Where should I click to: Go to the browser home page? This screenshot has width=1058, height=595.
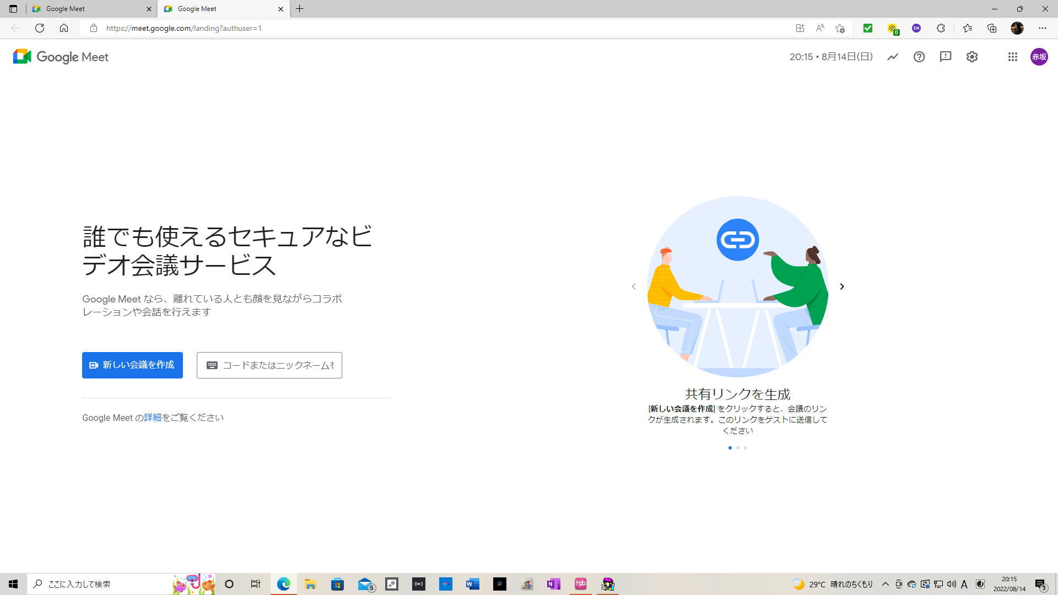(64, 28)
